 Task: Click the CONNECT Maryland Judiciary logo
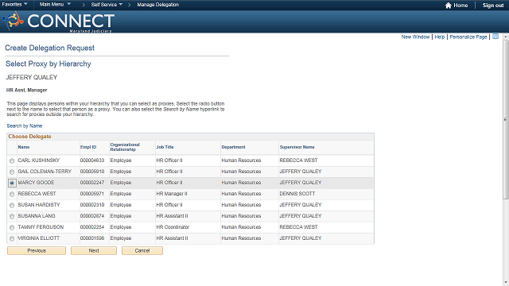58,21
